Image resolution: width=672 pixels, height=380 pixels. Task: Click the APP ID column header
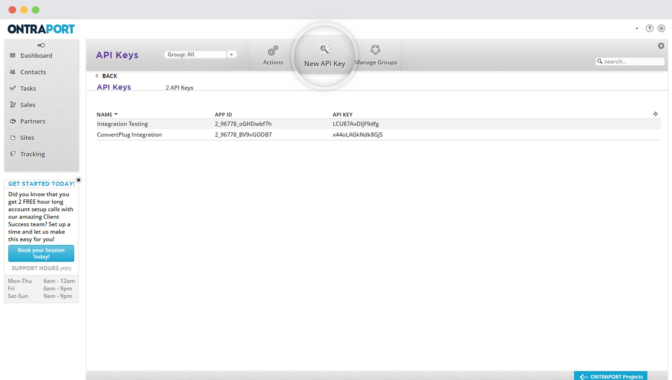click(223, 115)
